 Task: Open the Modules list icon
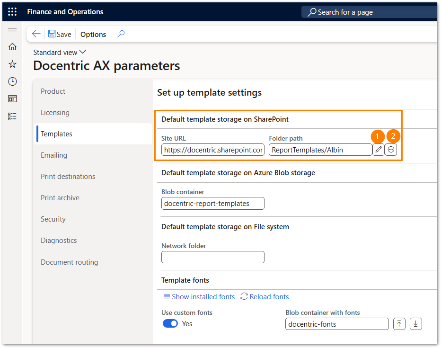pos(12,116)
